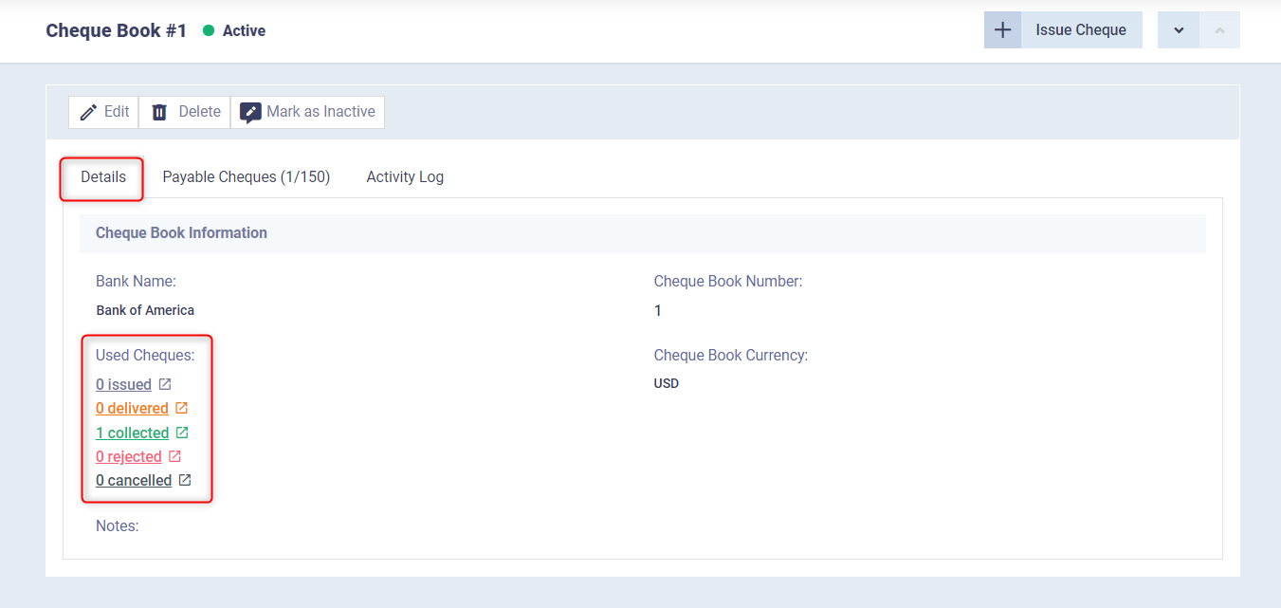This screenshot has height=608, width=1281.
Task: Click external-link icon next to delivered
Action: [181, 408]
